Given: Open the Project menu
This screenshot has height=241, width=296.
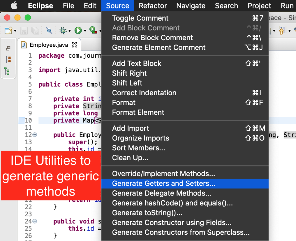Looking at the screenshot, I should (x=259, y=6).
